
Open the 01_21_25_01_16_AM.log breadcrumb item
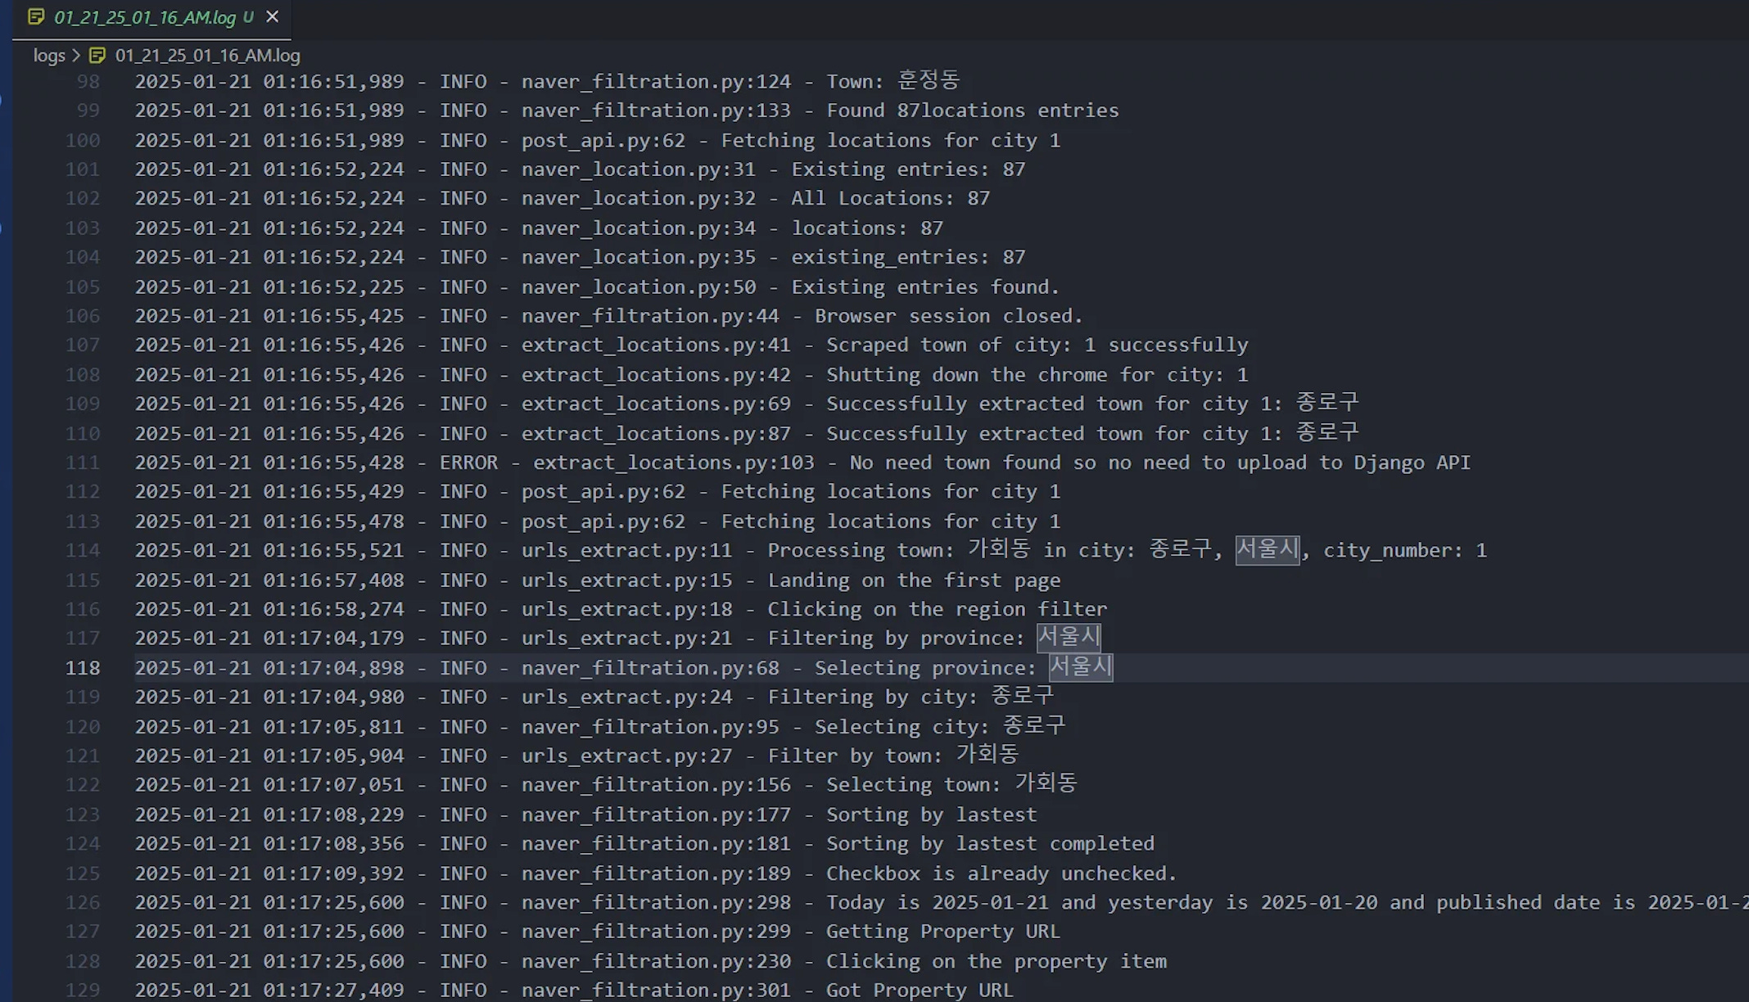(x=207, y=56)
